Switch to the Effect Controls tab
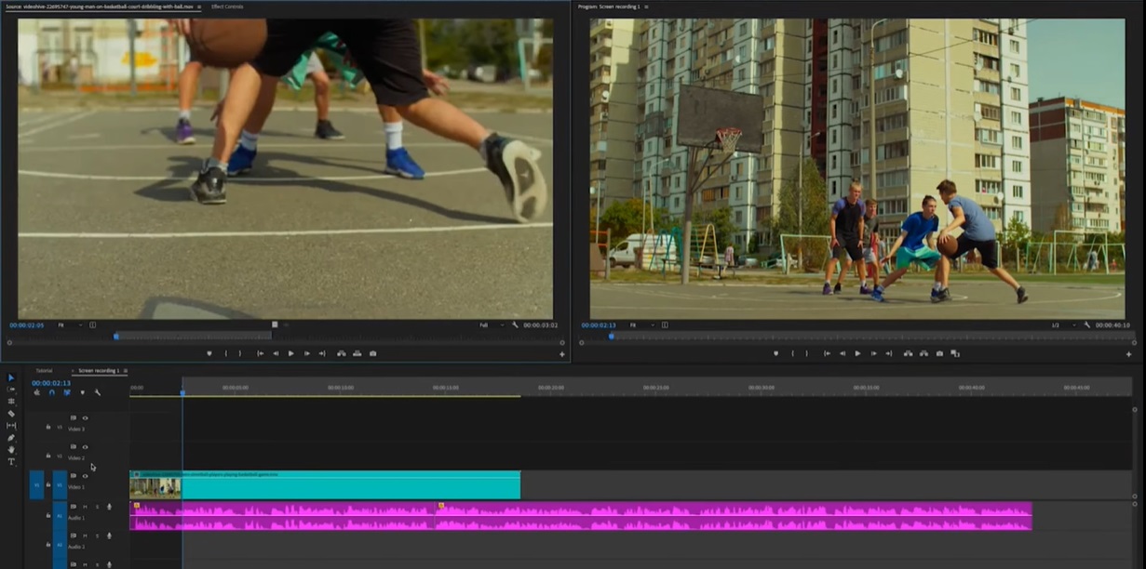 click(226, 7)
